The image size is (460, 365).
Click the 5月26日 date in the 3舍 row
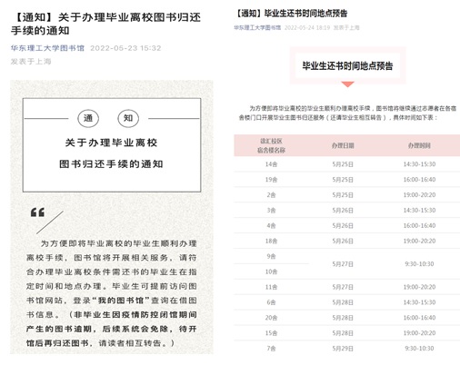coord(343,210)
